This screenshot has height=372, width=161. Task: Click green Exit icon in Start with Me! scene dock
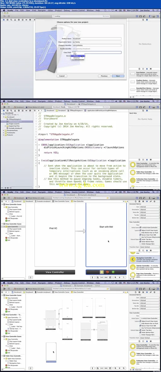point(113,272)
